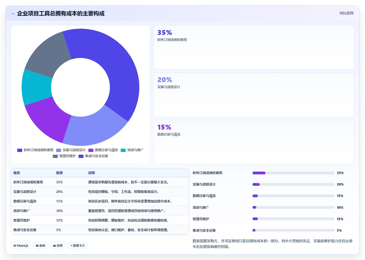Click the 10% value in the table
Image resolution: width=365 pixels, height=260 pixels.
(x=59, y=211)
